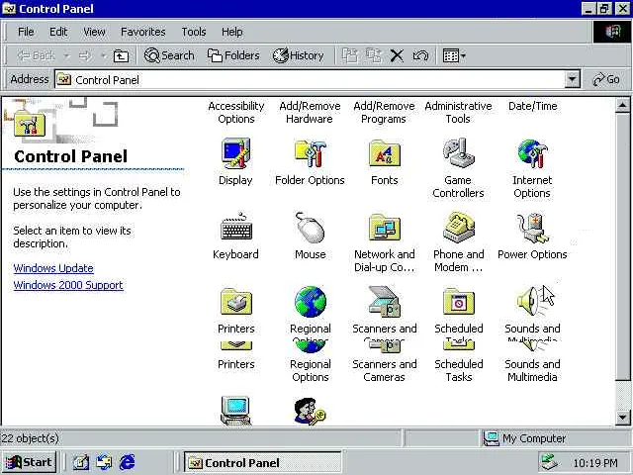633x475 pixels.
Task: Open the Internet Options icon
Action: click(x=532, y=153)
